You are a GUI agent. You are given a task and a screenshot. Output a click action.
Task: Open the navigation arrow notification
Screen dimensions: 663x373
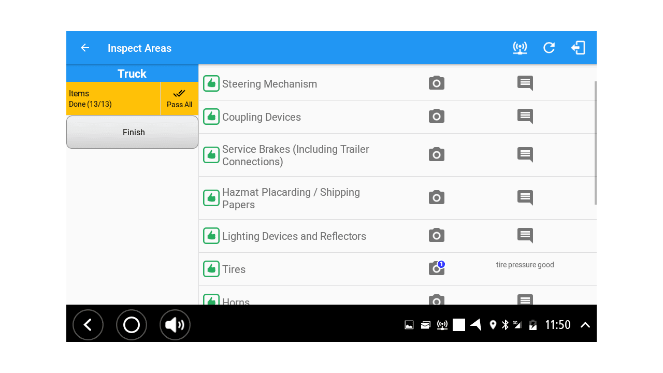[475, 325]
